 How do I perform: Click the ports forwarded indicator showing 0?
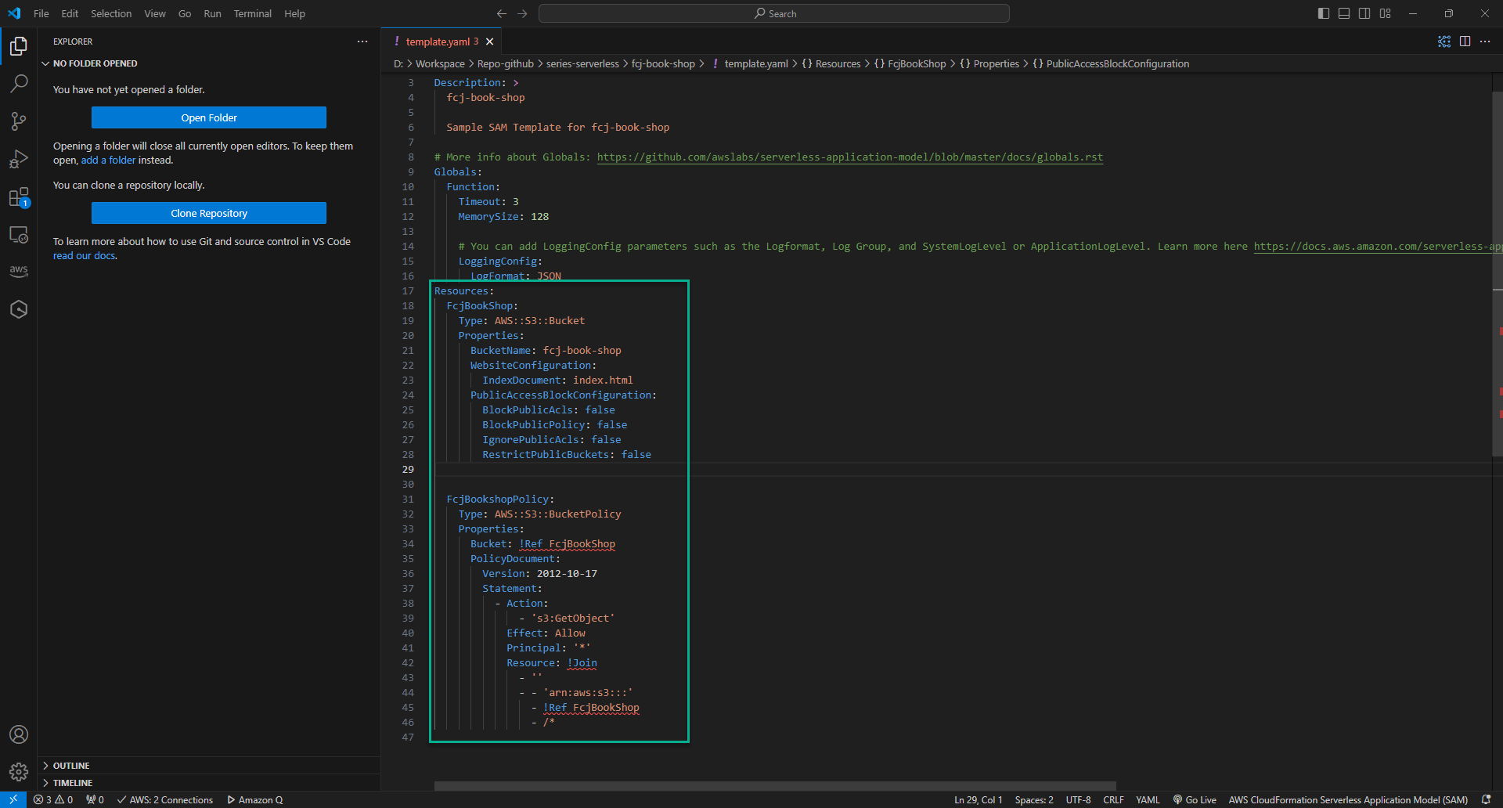click(95, 799)
